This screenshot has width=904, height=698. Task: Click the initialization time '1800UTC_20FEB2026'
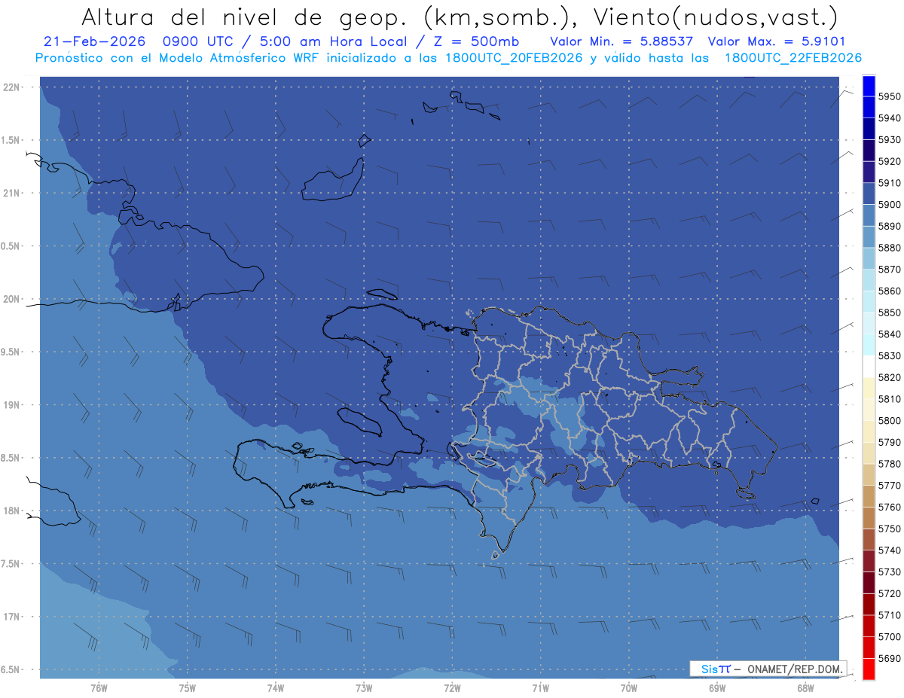(515, 58)
